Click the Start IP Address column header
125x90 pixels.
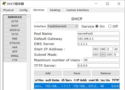pyautogui.click(x=80, y=80)
